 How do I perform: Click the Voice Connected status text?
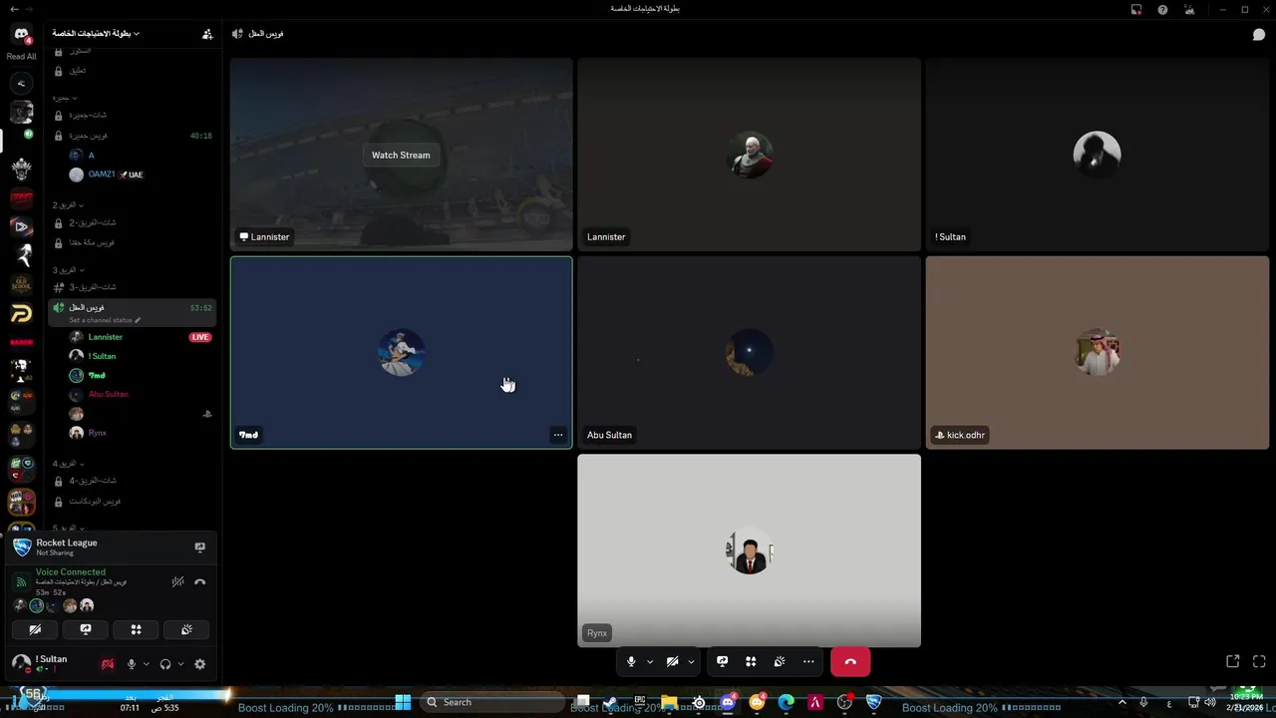[x=71, y=572]
